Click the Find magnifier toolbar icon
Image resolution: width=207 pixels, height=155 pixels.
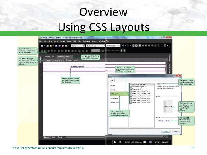coord(66,46)
